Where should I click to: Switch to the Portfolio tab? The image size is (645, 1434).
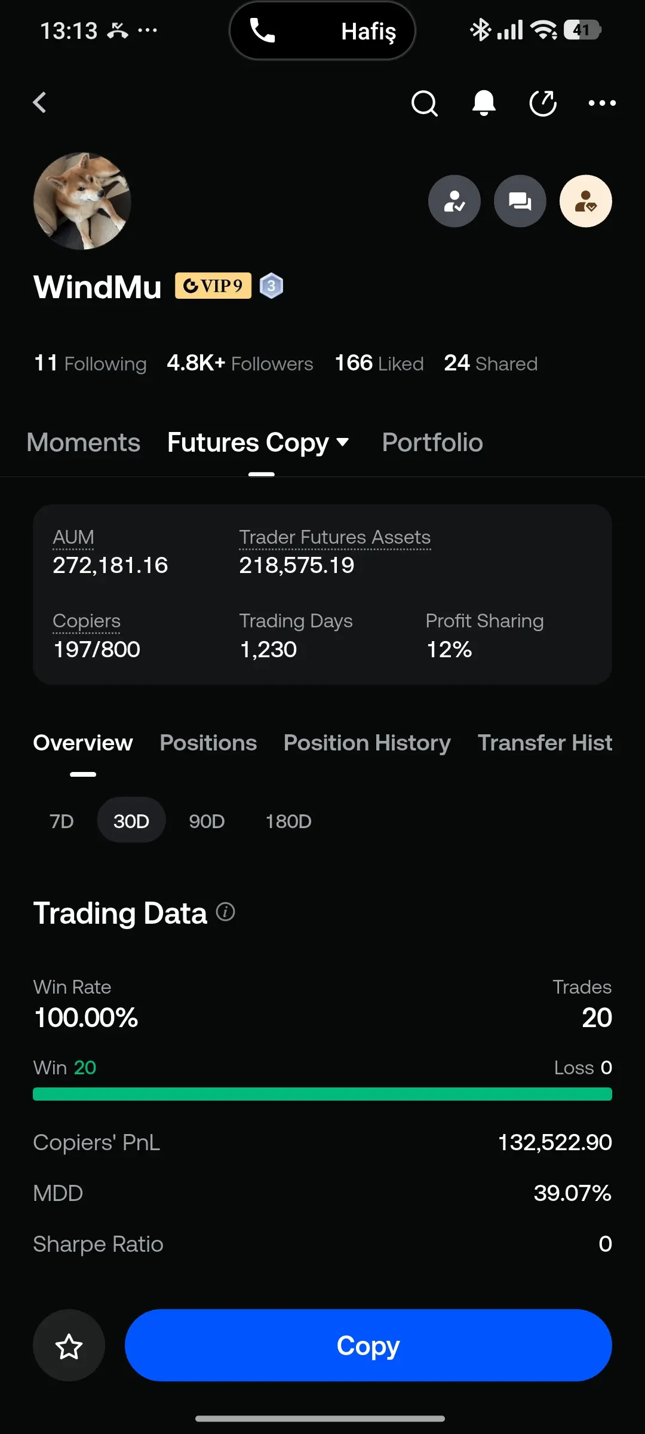pyautogui.click(x=432, y=443)
